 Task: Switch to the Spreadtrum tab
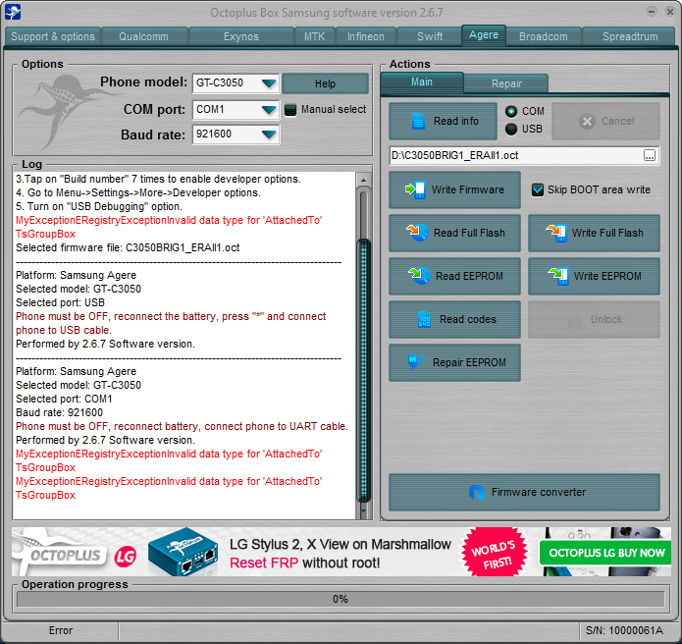(x=629, y=36)
